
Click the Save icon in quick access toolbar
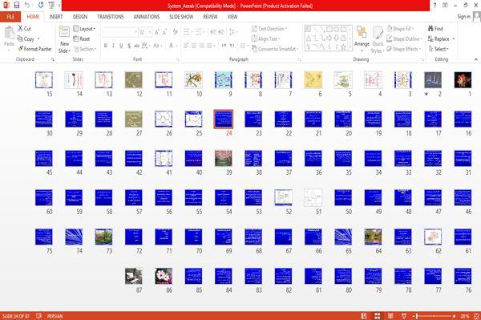17,5
